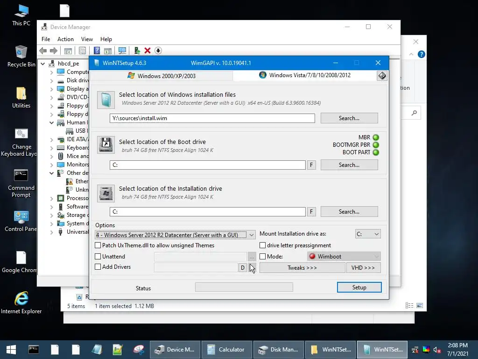The height and width of the screenshot is (359, 478).
Task: Go back in Device Manager toolbar
Action: pos(43,50)
